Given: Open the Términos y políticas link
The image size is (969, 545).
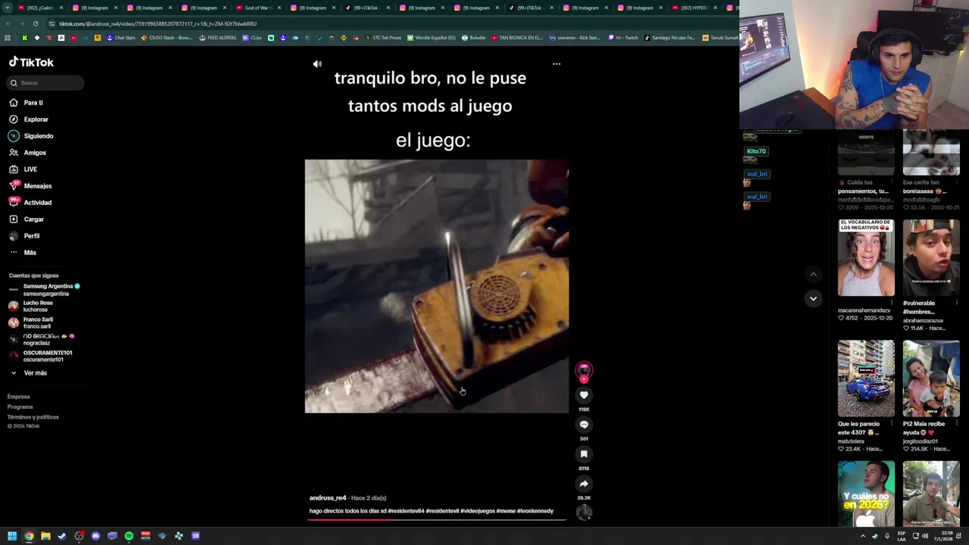Looking at the screenshot, I should (33, 417).
